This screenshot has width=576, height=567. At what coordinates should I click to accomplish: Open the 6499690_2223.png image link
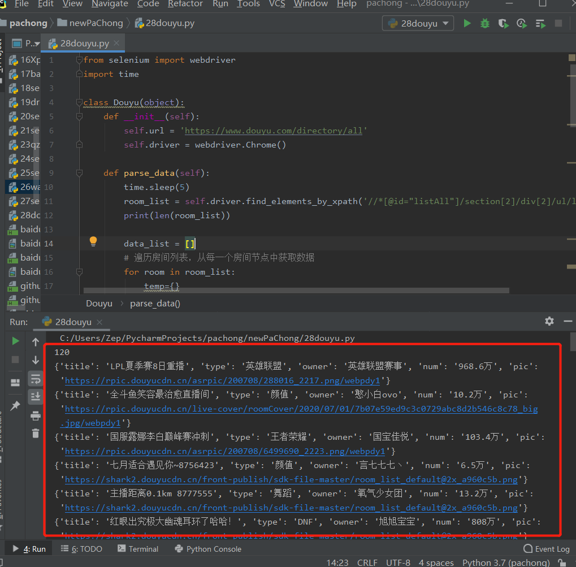click(x=225, y=451)
